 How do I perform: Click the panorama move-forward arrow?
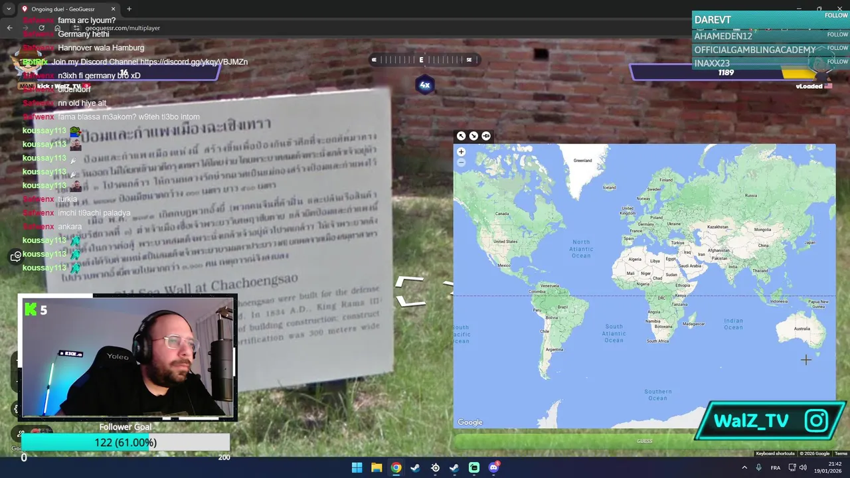[x=410, y=292]
